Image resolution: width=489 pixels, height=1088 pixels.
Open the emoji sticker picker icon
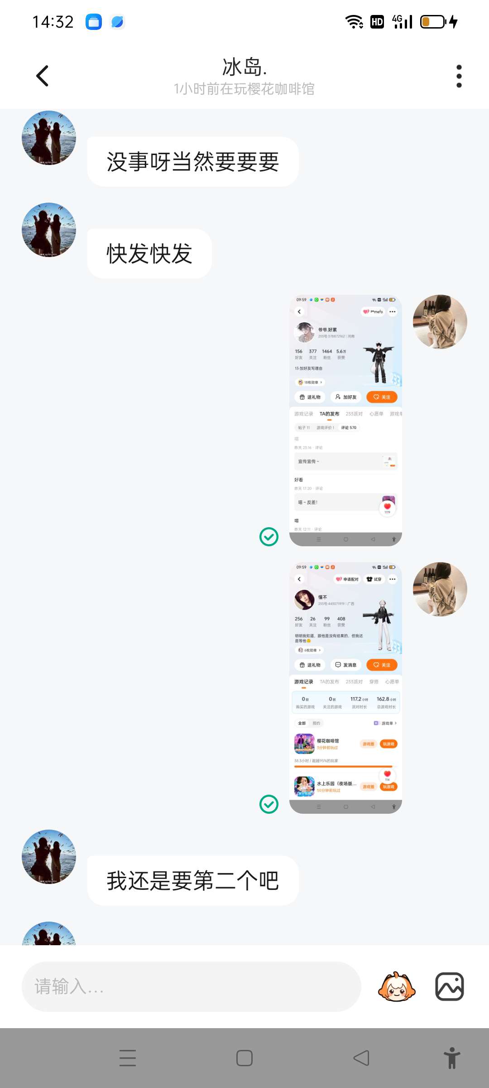(x=397, y=986)
